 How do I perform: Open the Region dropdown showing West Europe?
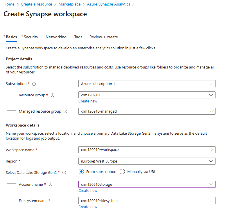pyautogui.click(x=147, y=161)
